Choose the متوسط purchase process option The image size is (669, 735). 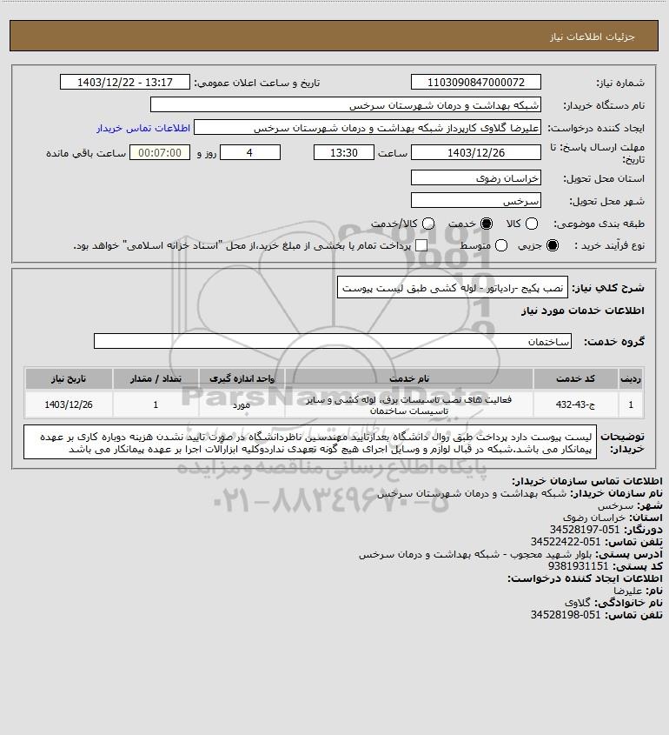coord(501,245)
